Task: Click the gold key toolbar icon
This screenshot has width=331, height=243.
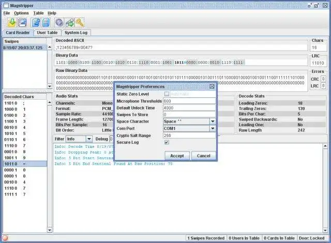Action: (x=80, y=22)
